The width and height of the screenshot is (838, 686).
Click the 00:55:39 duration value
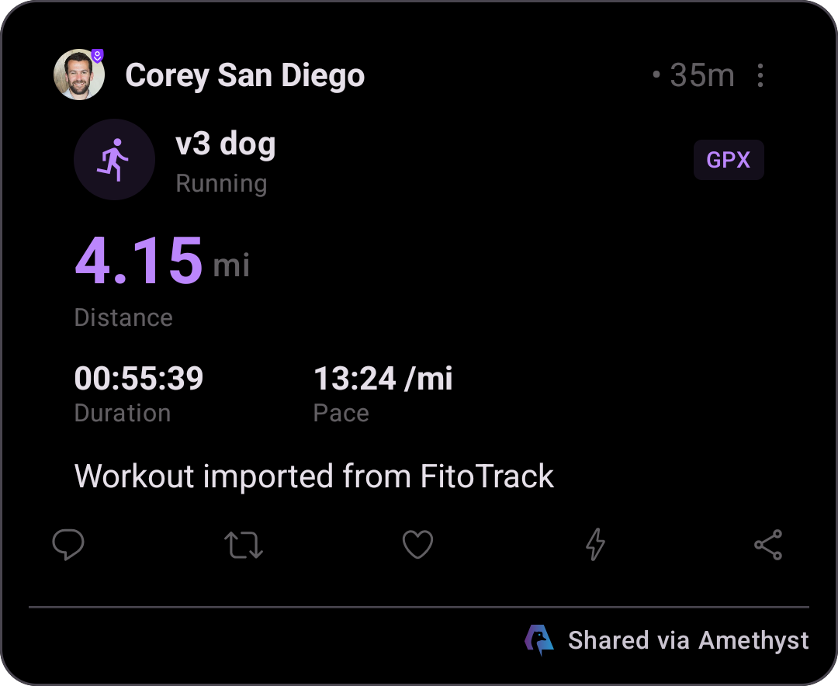pos(139,378)
